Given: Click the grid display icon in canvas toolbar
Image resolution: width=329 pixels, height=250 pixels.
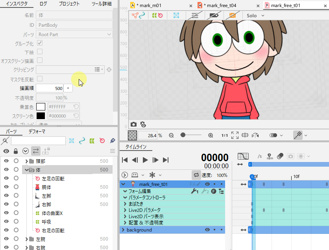Looking at the screenshot, I should 194,16.
